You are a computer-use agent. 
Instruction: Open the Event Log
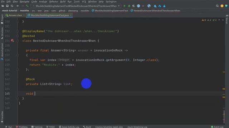click(217, 127)
